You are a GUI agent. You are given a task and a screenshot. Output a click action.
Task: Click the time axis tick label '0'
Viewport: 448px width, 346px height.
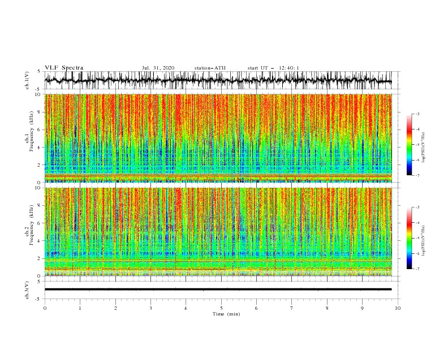point(45,308)
